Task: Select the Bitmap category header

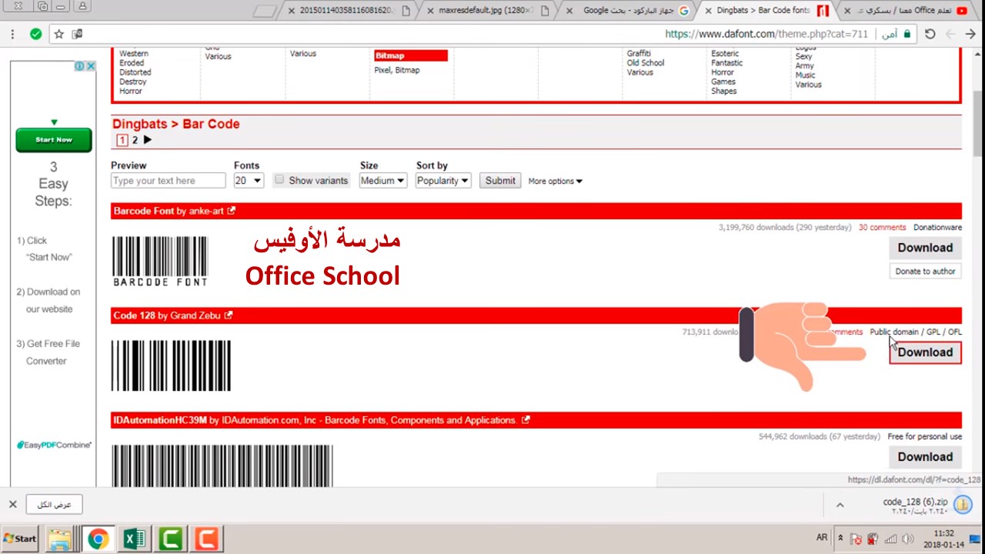Action: 410,55
